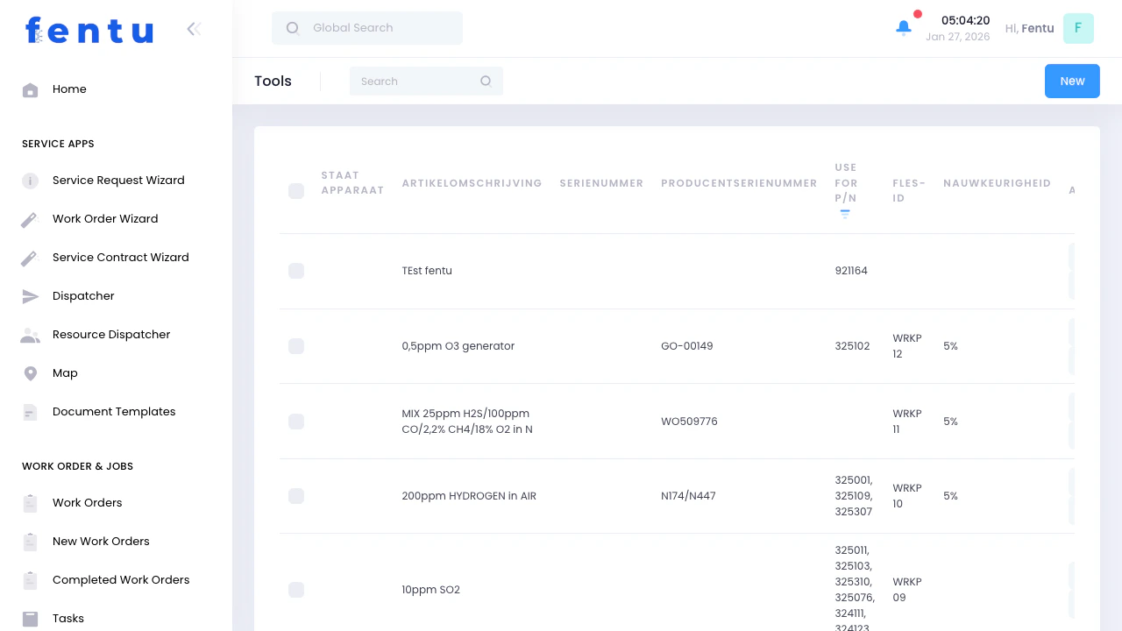Image resolution: width=1122 pixels, height=631 pixels.
Task: Click the Global Search field
Action: pos(366,27)
